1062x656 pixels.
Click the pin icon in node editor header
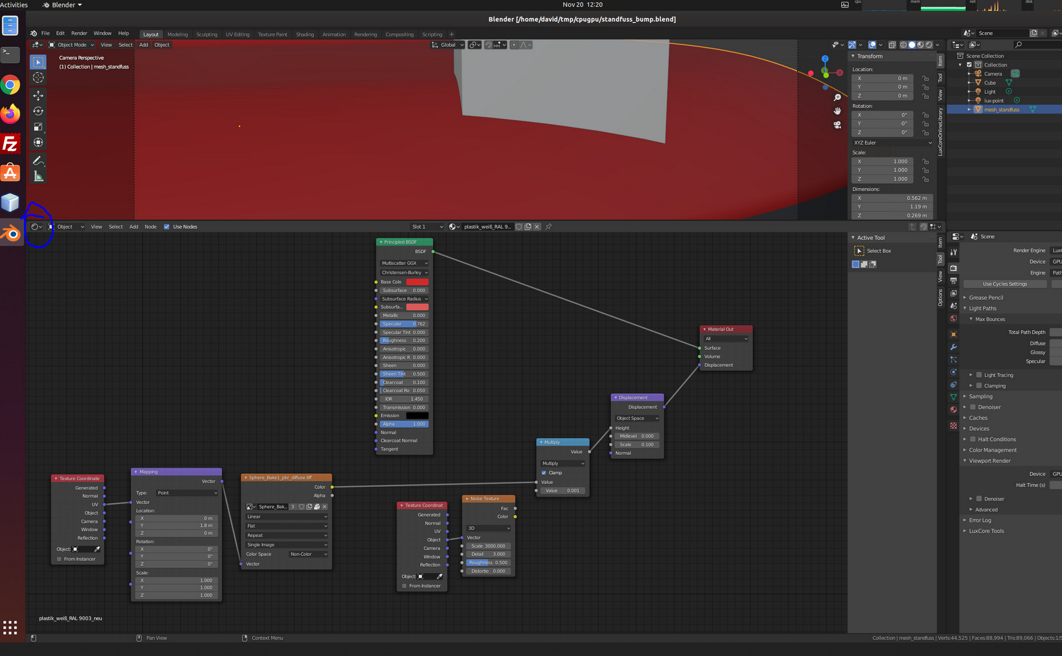point(549,226)
